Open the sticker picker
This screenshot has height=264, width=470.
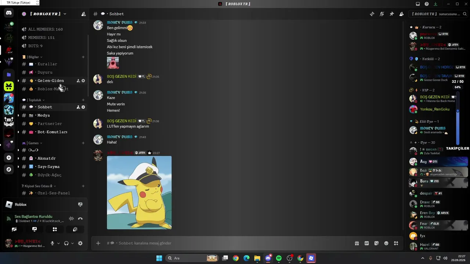376,243
